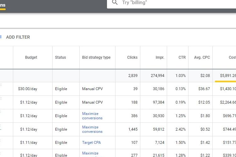This screenshot has height=157, width=236.
Task: Click the 21,615 impressions cell
Action: (x=159, y=155)
